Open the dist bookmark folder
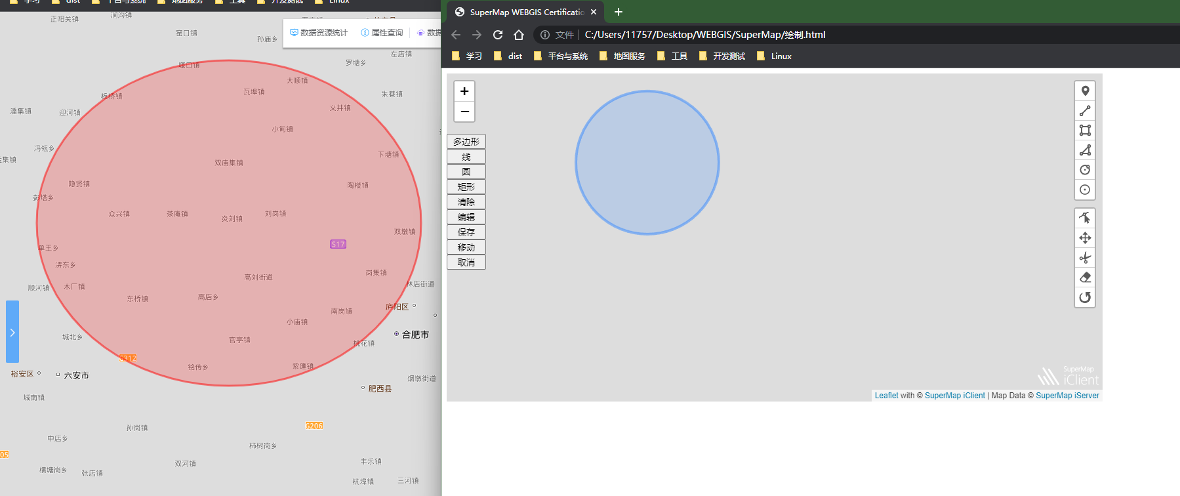This screenshot has width=1180, height=496. pos(508,56)
